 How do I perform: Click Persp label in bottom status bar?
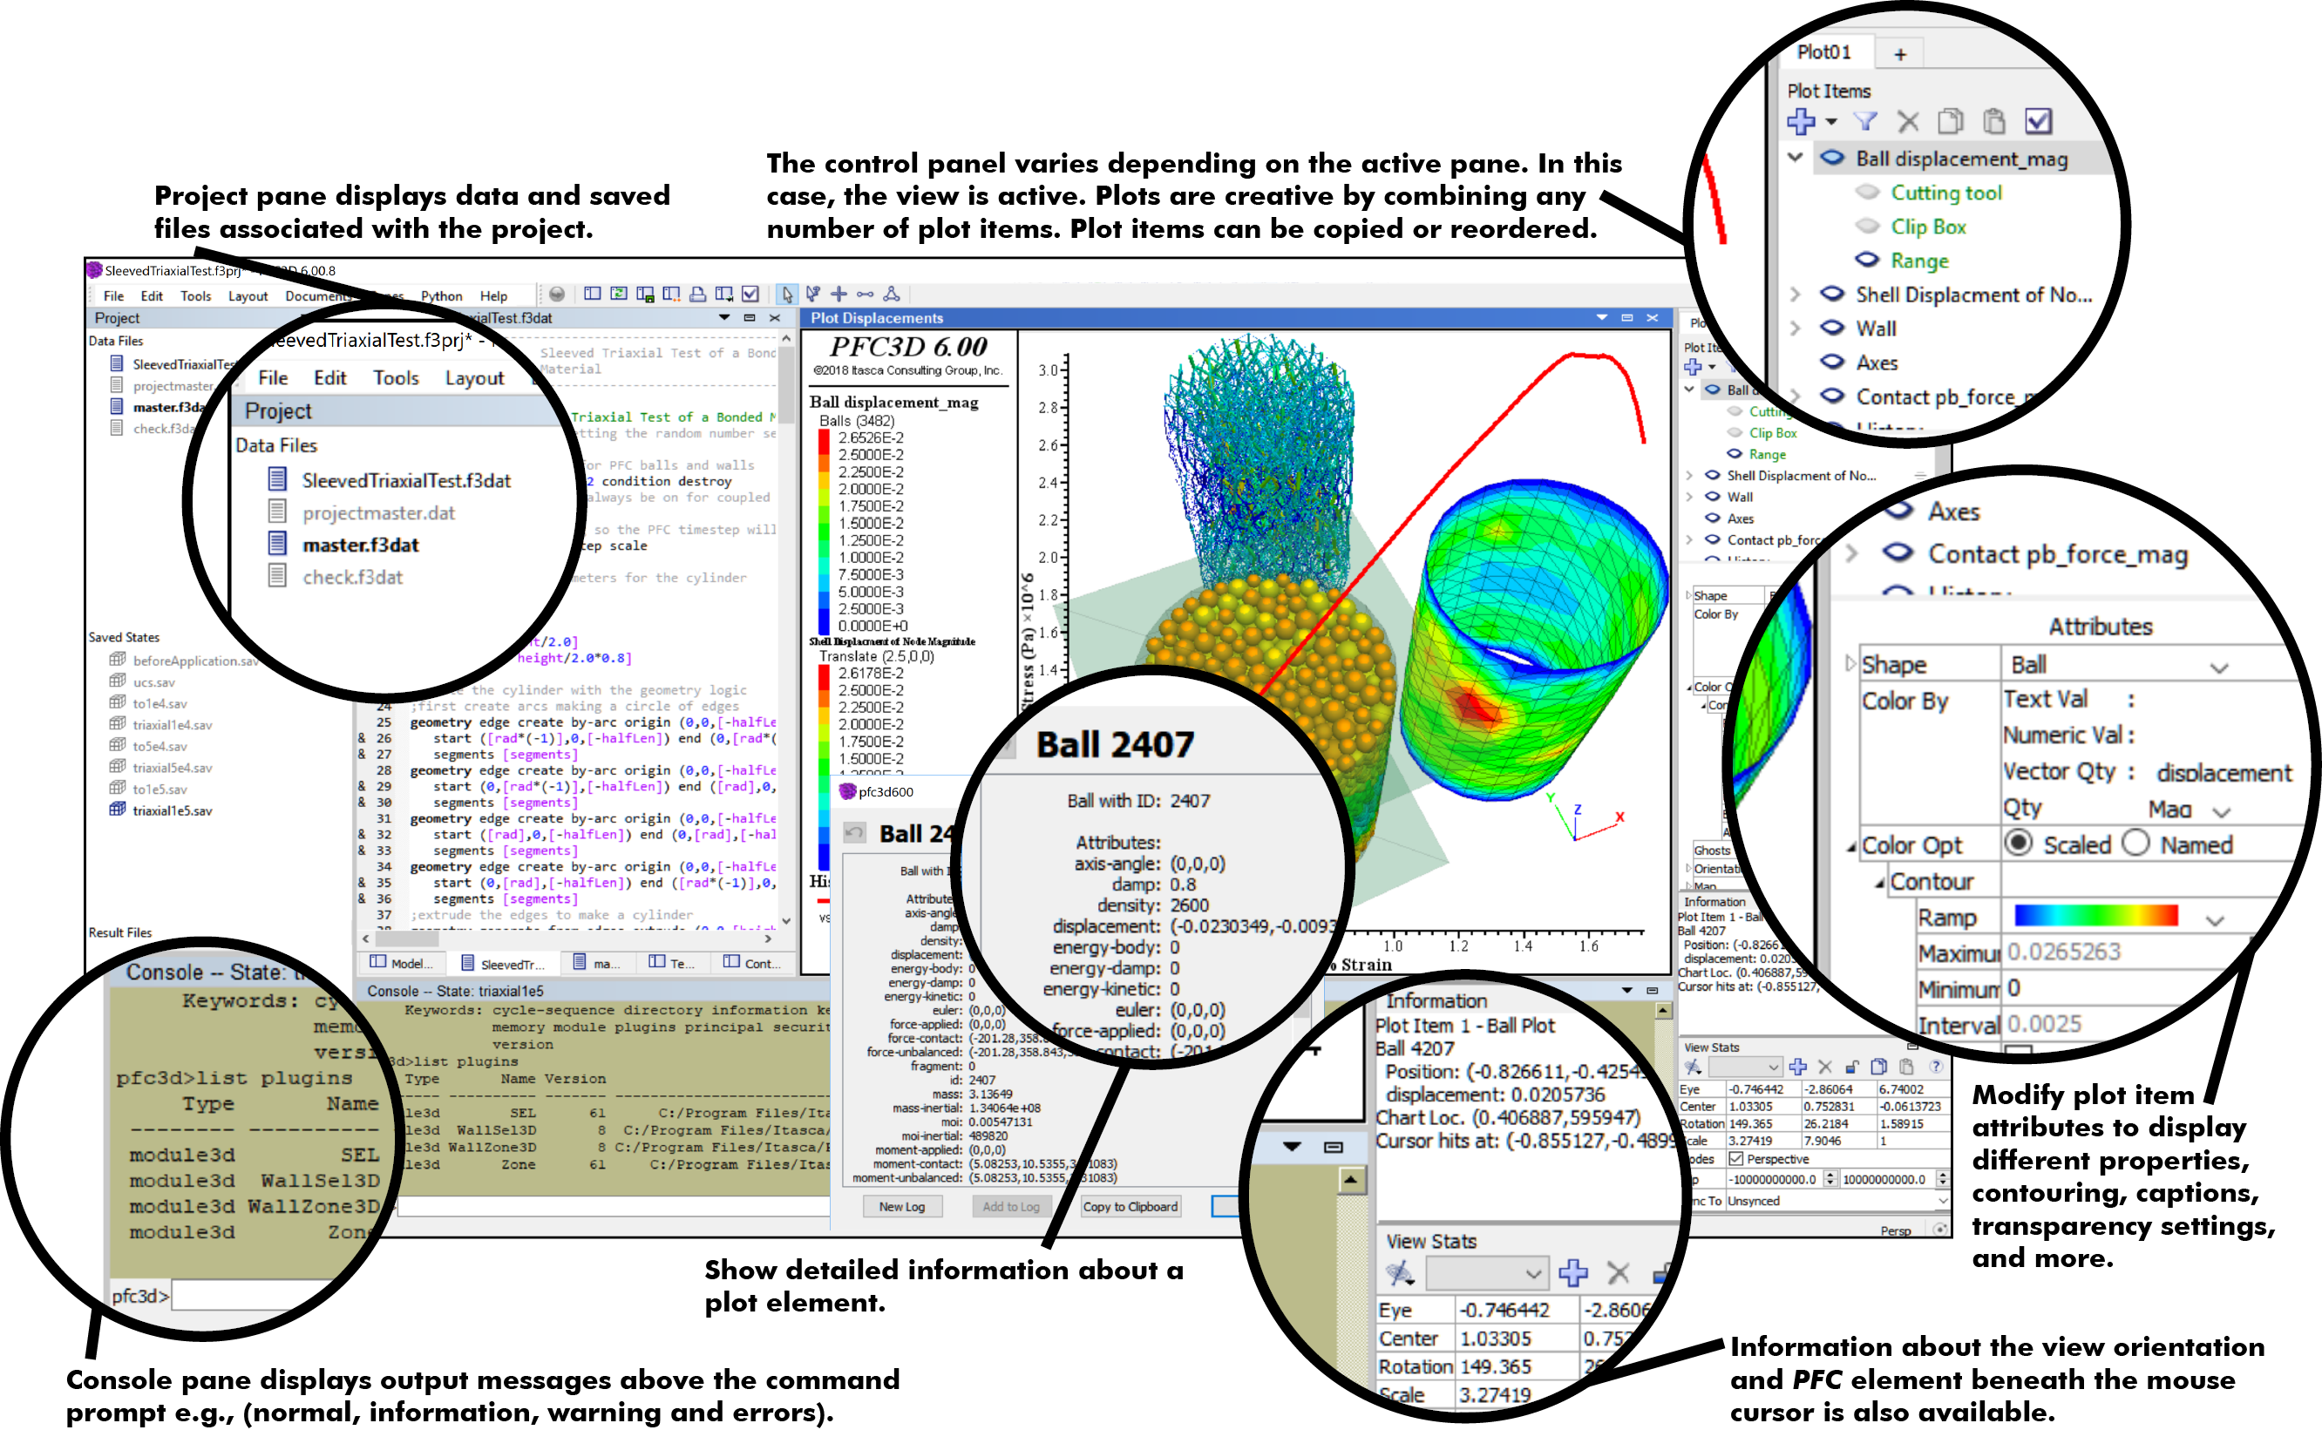[1896, 1230]
